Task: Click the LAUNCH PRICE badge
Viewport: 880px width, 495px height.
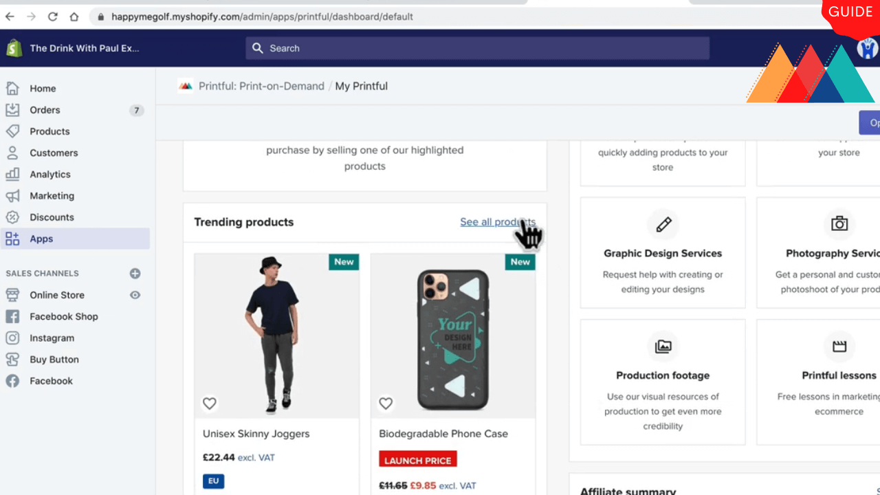Action: coord(418,460)
